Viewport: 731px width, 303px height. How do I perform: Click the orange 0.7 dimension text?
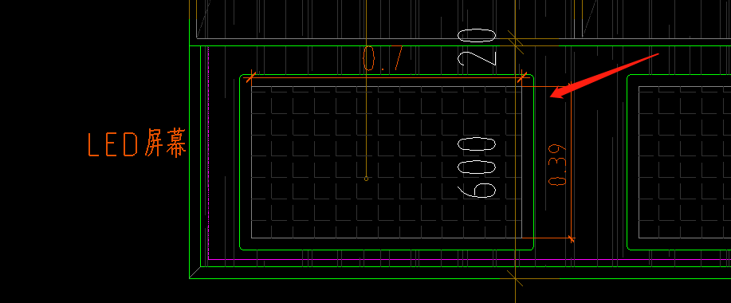[383, 58]
